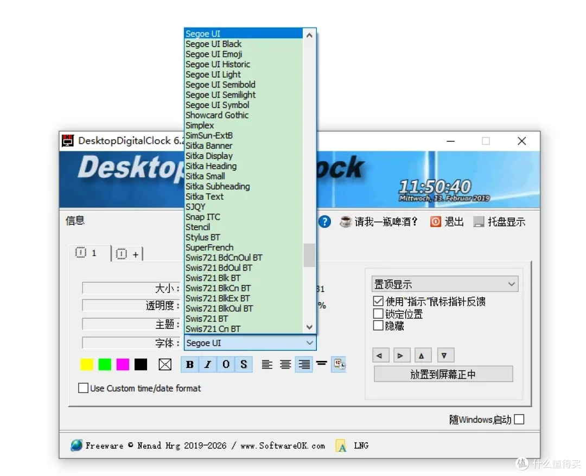This screenshot has height=476, width=586.
Task: Choose Showcard Gothic font
Action: point(244,115)
